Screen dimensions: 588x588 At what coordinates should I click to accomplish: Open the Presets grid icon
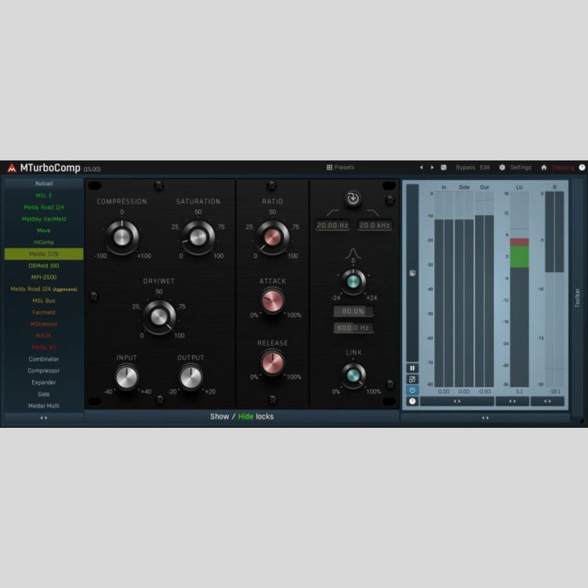(x=329, y=167)
